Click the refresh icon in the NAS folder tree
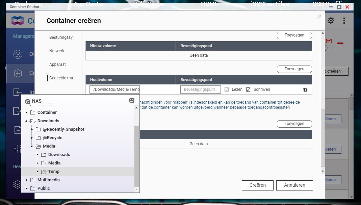Image resolution: width=361 pixels, height=205 pixels. (x=132, y=100)
